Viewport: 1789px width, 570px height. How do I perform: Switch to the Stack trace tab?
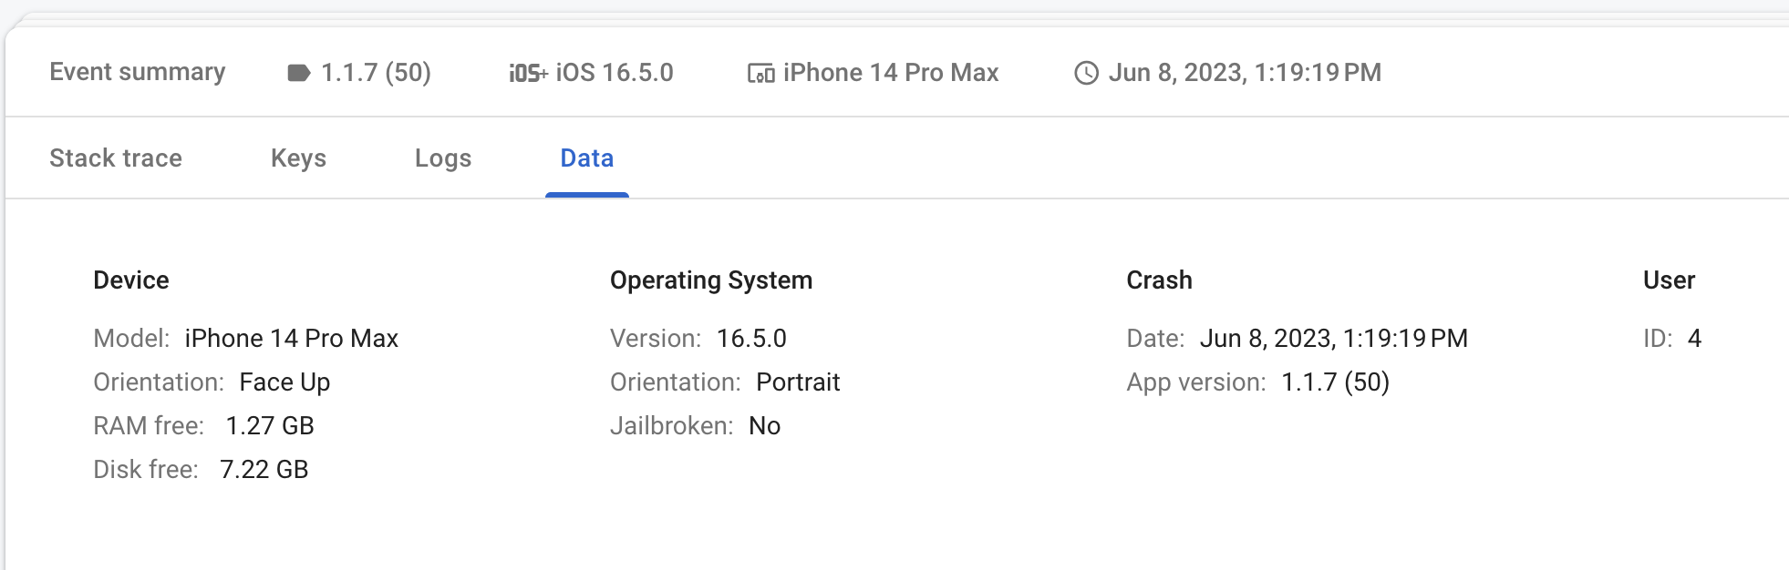(x=116, y=158)
